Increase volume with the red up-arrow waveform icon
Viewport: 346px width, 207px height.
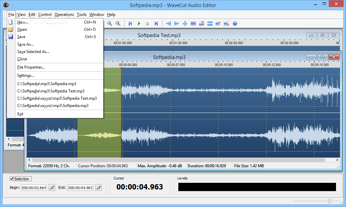218,24
